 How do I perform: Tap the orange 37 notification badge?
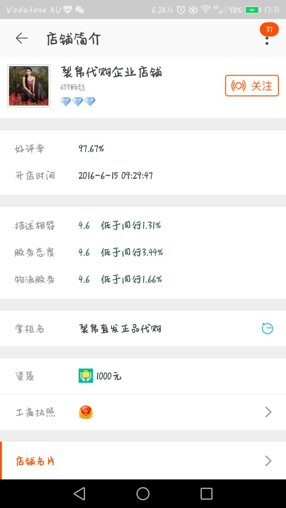269,29
